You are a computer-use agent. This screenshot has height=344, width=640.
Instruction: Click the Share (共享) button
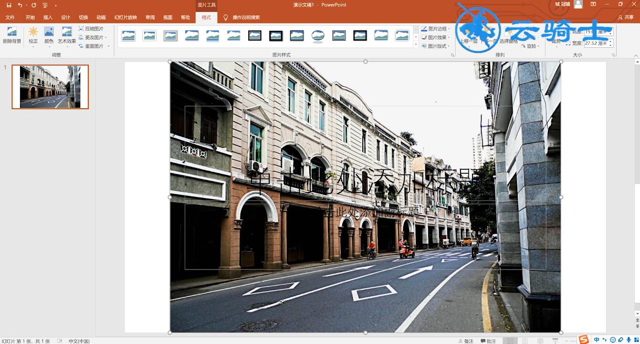(x=626, y=17)
